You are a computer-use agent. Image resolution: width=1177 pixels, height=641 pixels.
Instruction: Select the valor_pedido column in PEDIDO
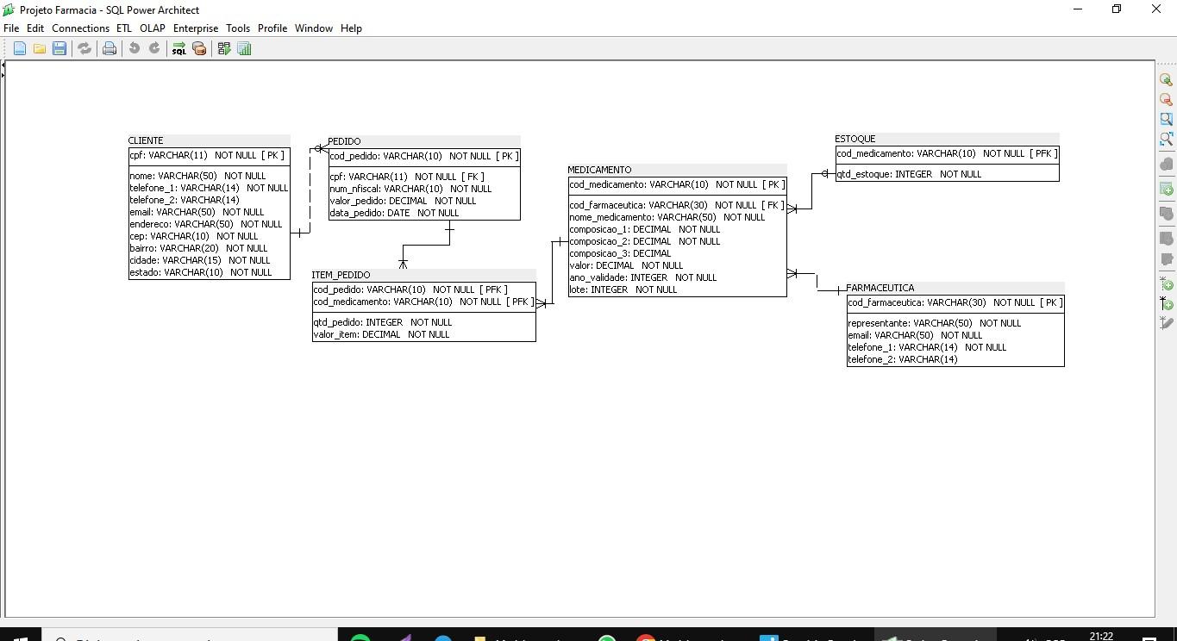(x=403, y=201)
